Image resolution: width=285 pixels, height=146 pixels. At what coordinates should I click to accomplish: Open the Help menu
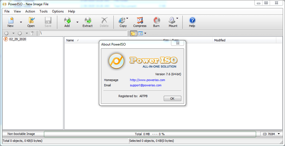point(71,11)
